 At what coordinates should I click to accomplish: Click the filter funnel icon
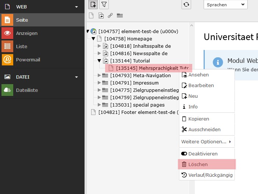[104, 4]
